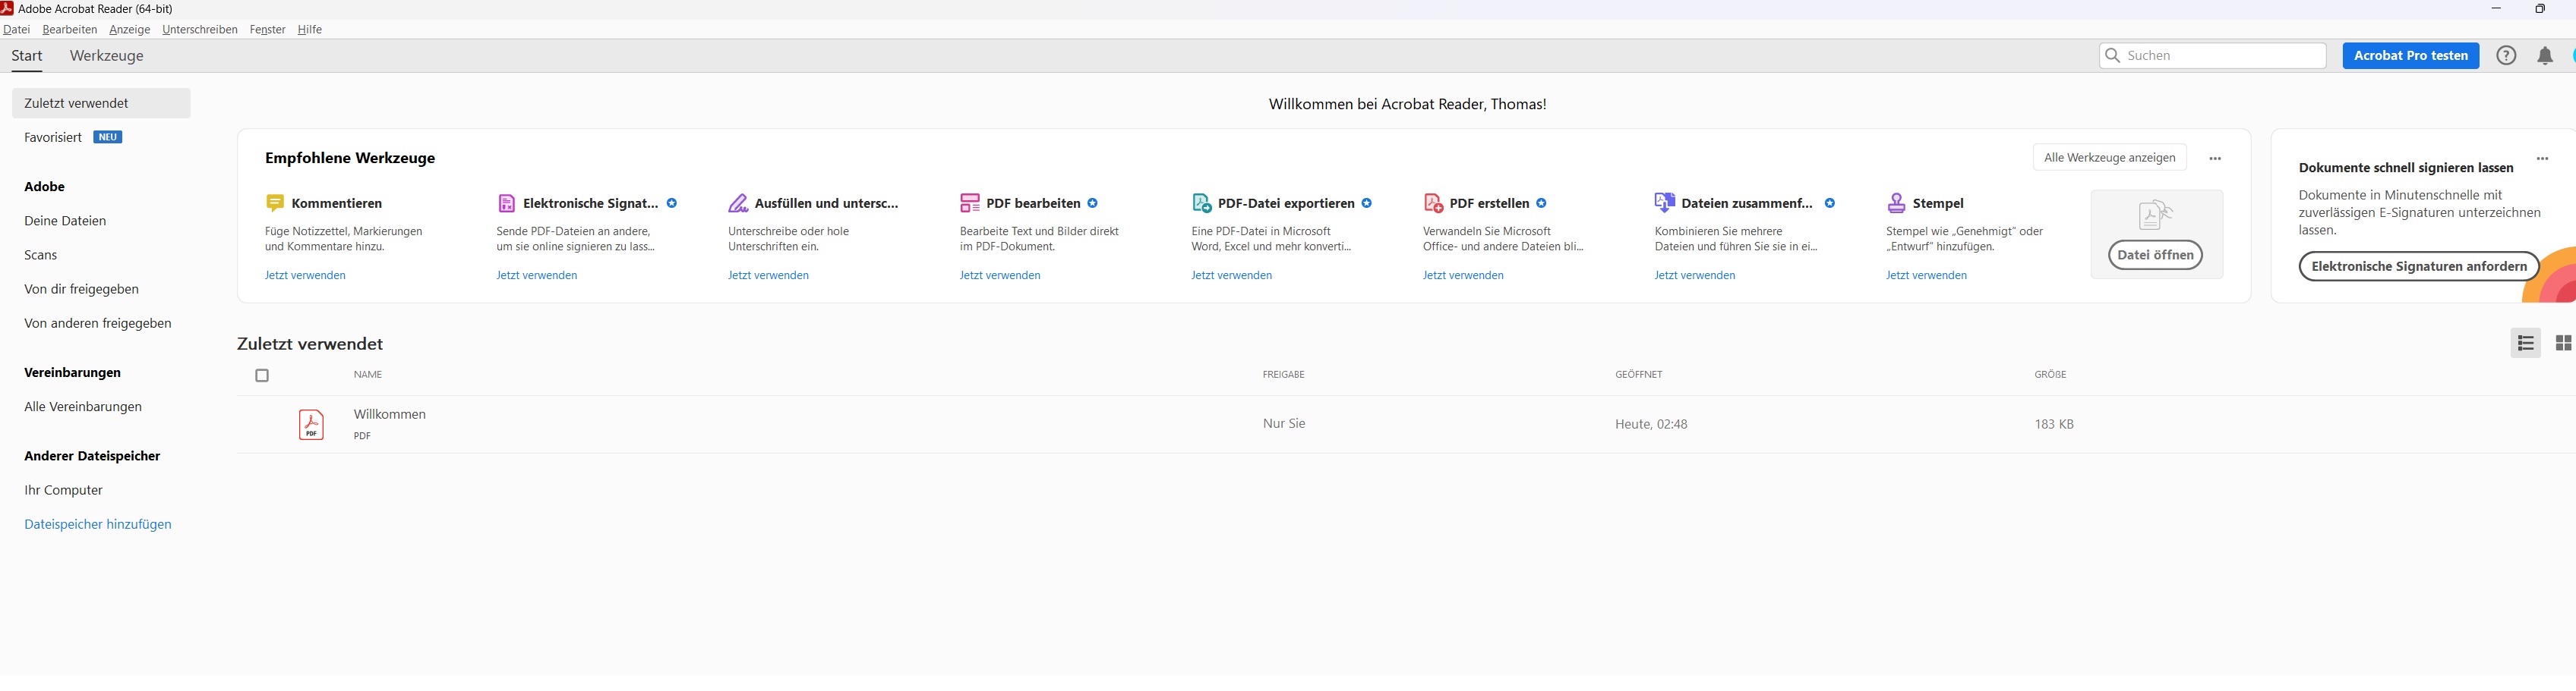
Task: Open the notifications bell icon
Action: pyautogui.click(x=2545, y=56)
